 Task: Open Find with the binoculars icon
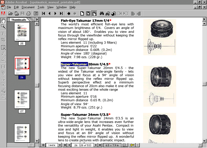tap(102, 13)
